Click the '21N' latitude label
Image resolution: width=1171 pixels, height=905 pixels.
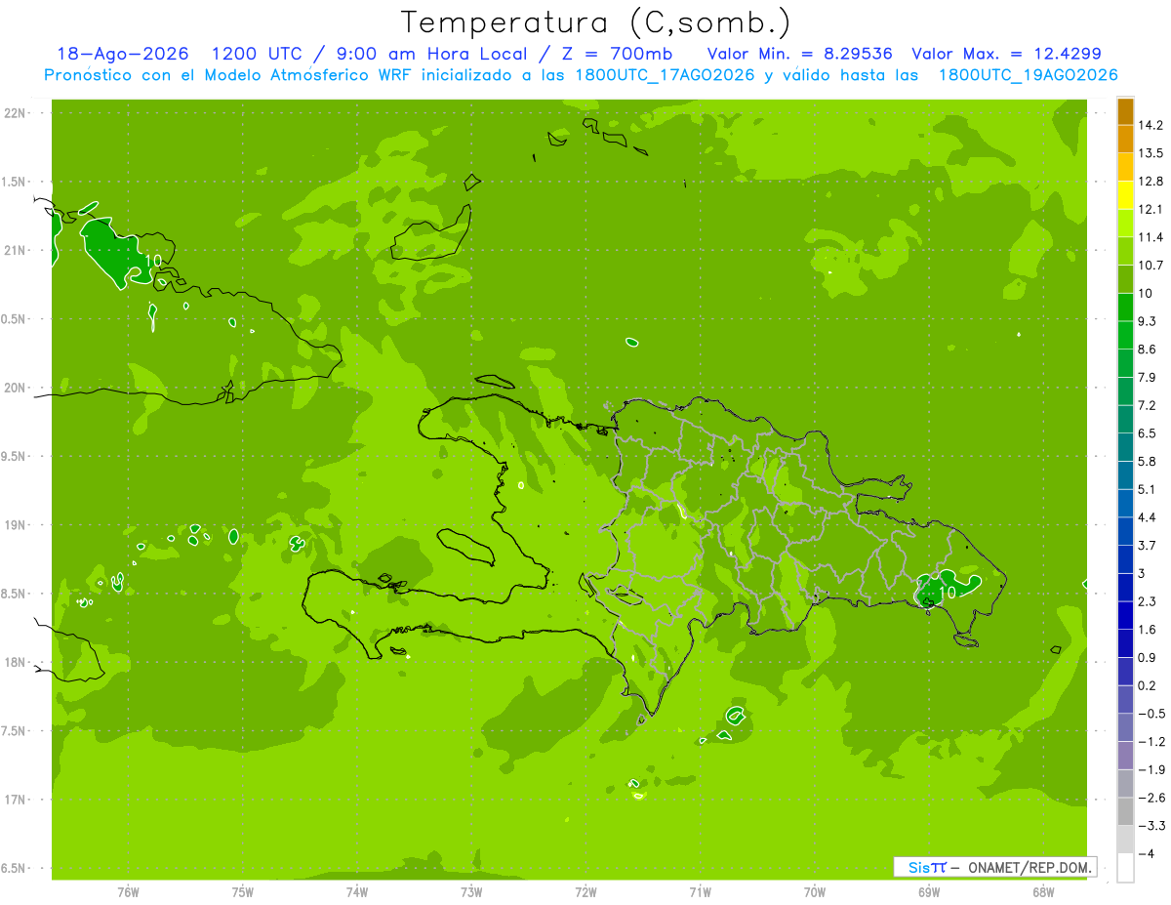click(x=15, y=250)
